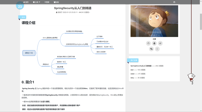Click the hanging cat back-to-top icon

pos(191,79)
